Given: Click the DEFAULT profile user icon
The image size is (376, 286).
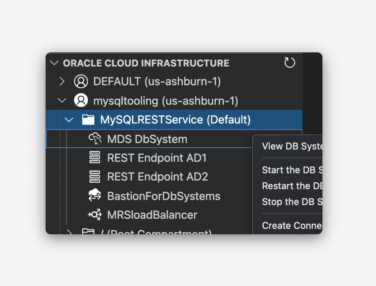Looking at the screenshot, I should coord(81,82).
